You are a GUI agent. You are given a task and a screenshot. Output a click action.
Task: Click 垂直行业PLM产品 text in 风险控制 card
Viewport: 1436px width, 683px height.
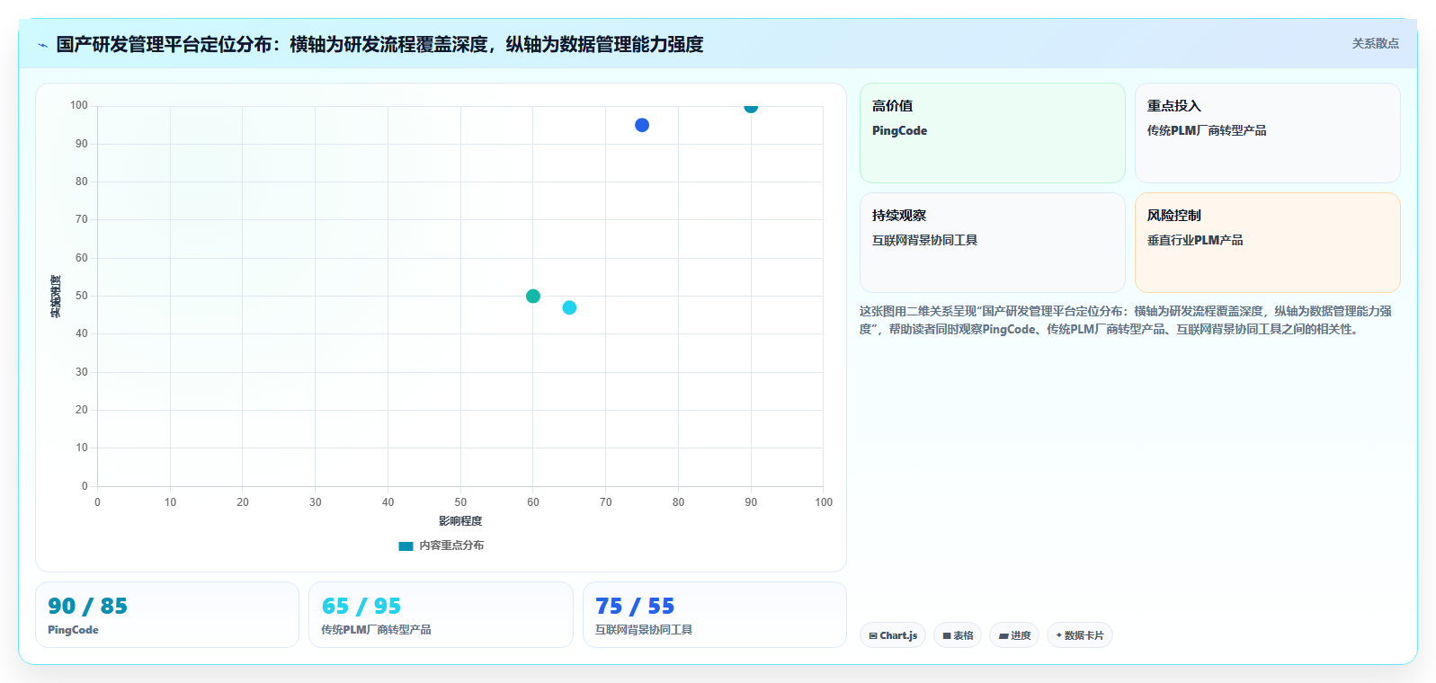1195,240
